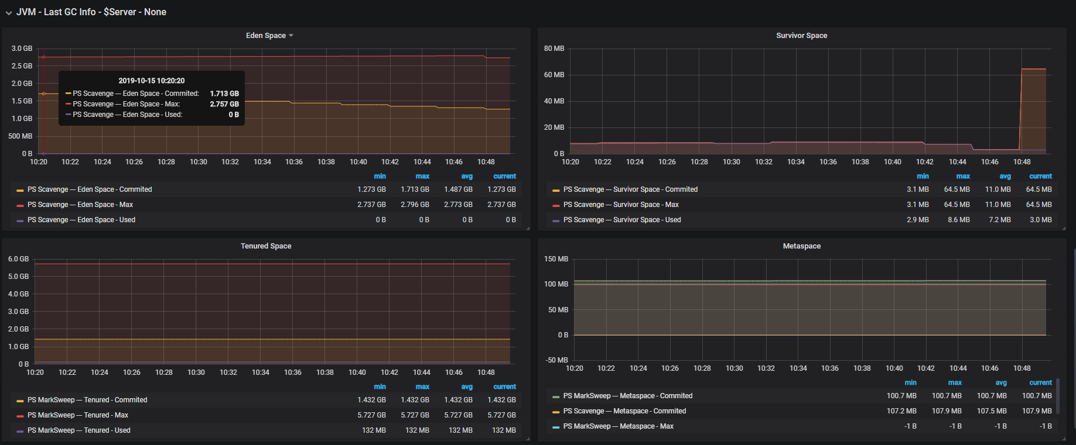Screen dimensions: 1076x445
Task: Click Eden Space Max avg value 2.773 GB
Action: pyautogui.click(x=458, y=205)
